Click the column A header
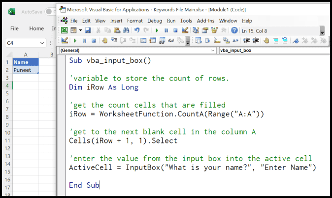 25,54
